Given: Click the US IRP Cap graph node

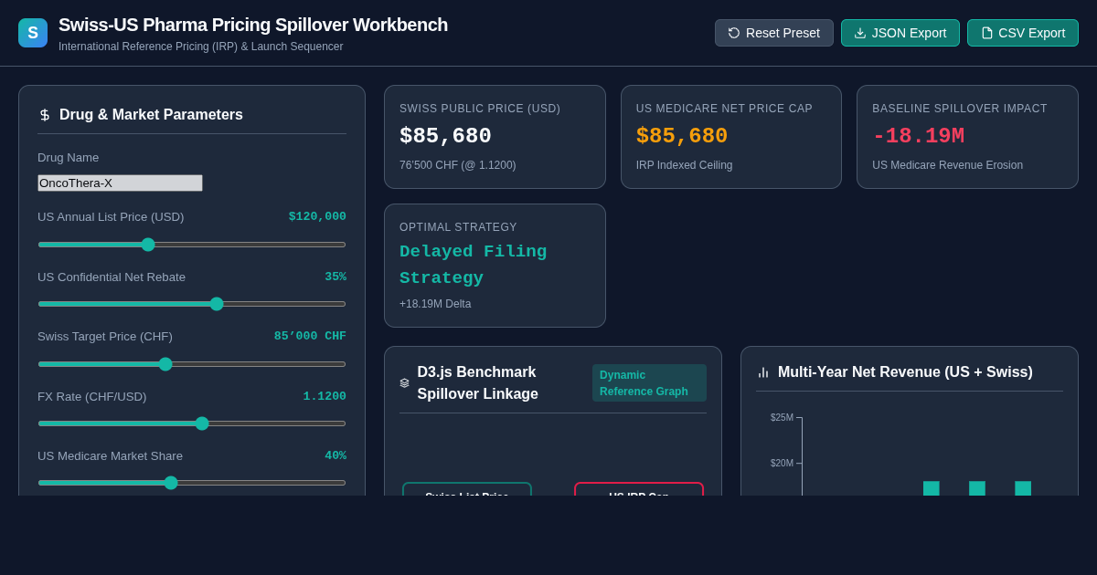Looking at the screenshot, I should [x=639, y=489].
